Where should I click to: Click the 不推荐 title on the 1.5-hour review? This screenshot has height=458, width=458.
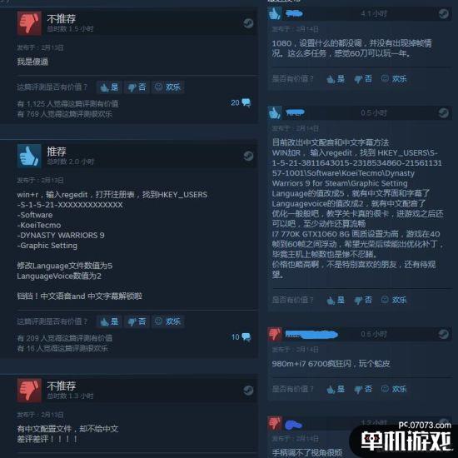62,19
